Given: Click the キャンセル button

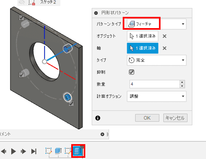Looking at the screenshot, I should (175, 118).
